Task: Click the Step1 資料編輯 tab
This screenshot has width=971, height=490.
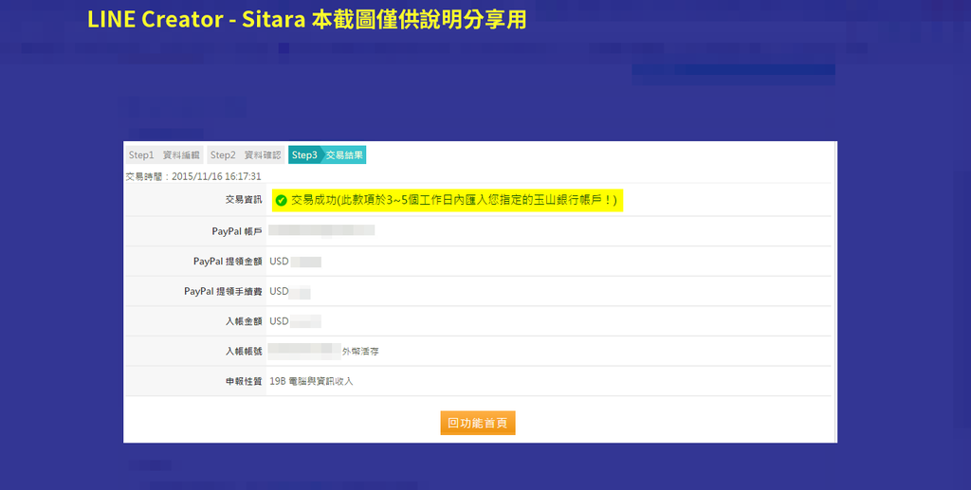Action: [164, 154]
